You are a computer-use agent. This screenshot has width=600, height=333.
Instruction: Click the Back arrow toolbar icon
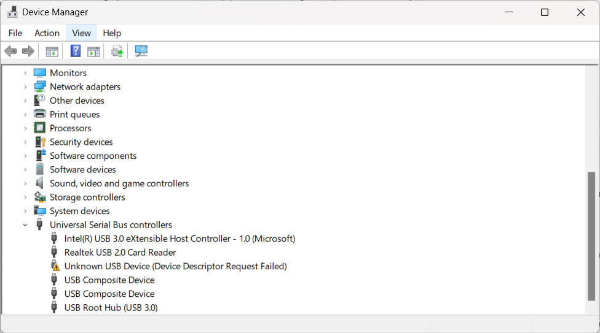pyautogui.click(x=10, y=51)
